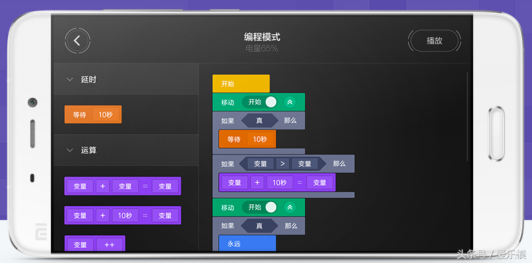This screenshot has width=532, height=263.
Task: Click the + operator in canvas purple block
Action: point(257,182)
